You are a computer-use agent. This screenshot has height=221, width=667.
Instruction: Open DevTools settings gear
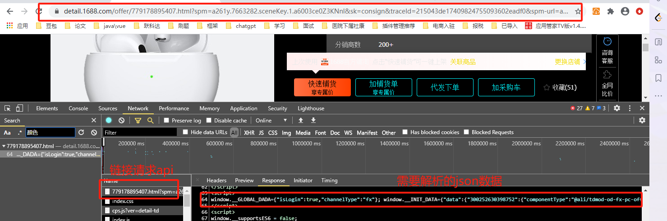pos(617,108)
